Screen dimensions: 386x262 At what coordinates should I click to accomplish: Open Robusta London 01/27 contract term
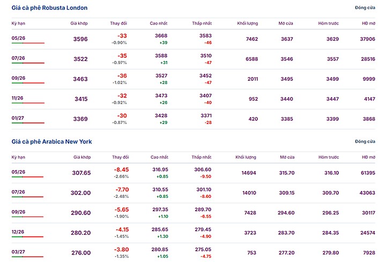click(x=18, y=118)
